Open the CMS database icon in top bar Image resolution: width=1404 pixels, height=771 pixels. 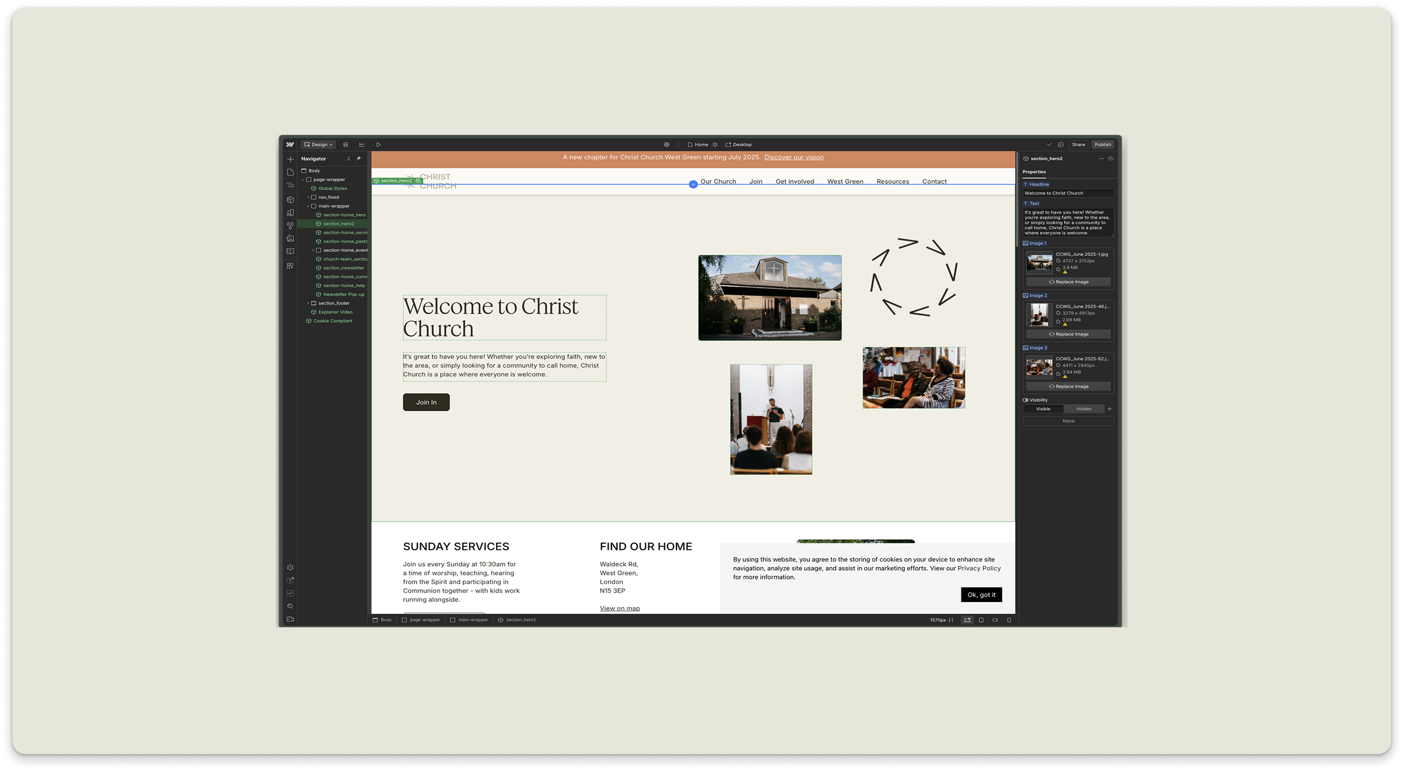pyautogui.click(x=346, y=144)
